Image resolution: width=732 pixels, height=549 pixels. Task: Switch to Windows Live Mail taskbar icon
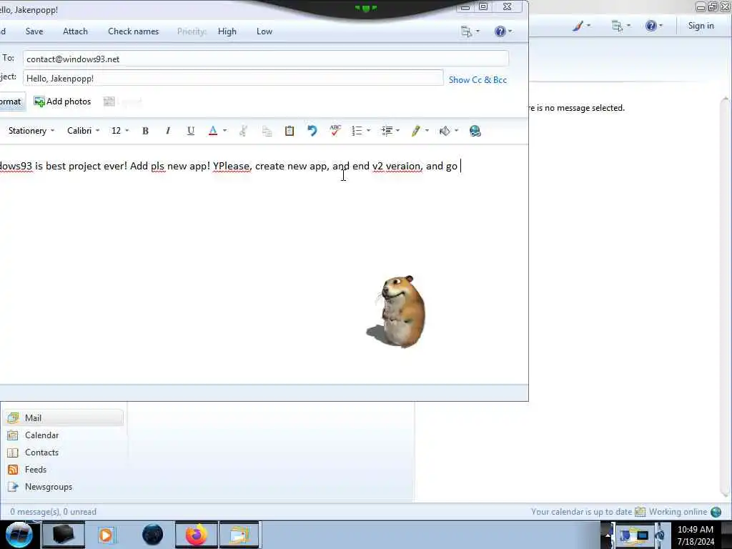[239, 535]
